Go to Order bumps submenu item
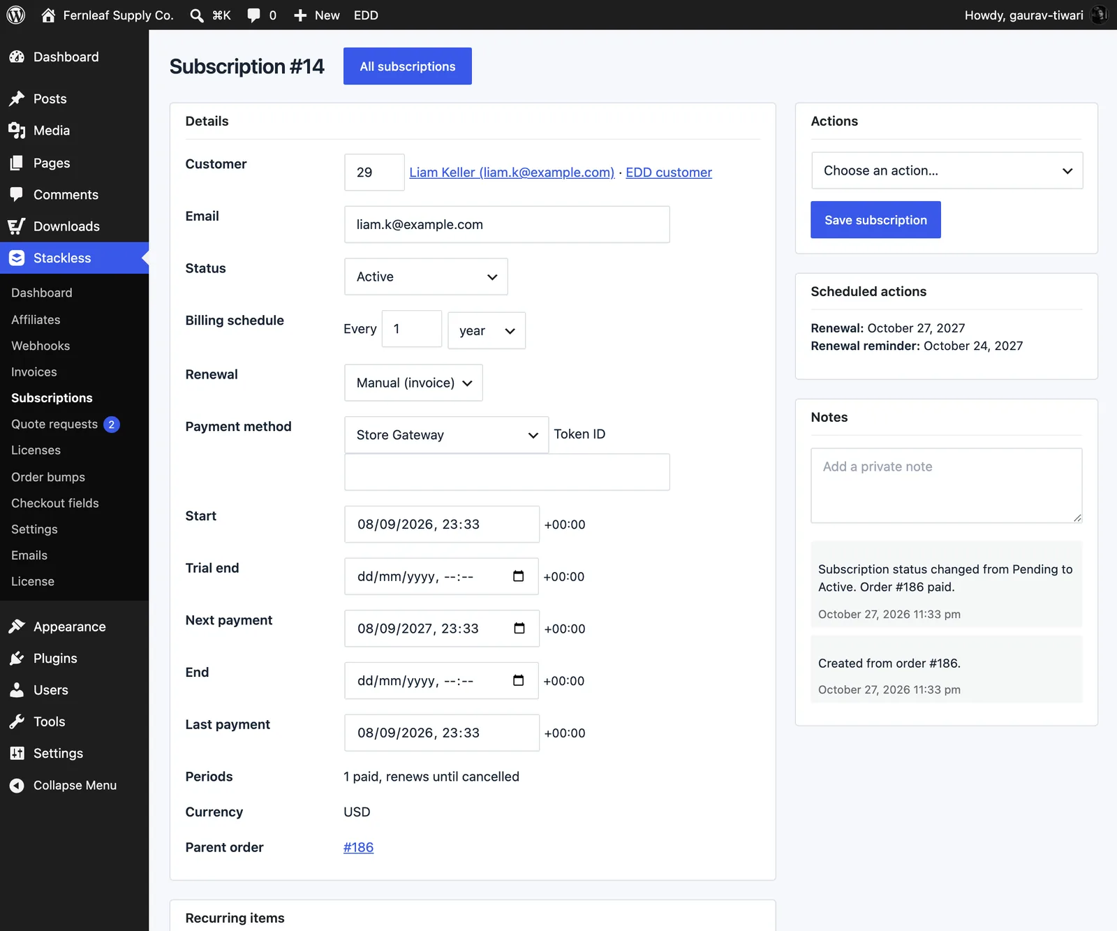The width and height of the screenshot is (1117, 931). (48, 477)
